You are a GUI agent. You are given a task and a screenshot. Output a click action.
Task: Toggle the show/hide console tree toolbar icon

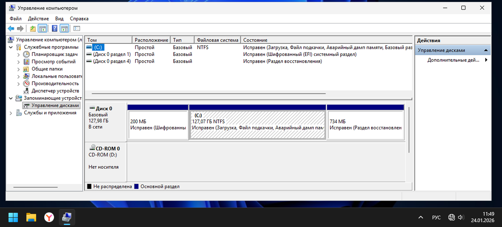42,28
